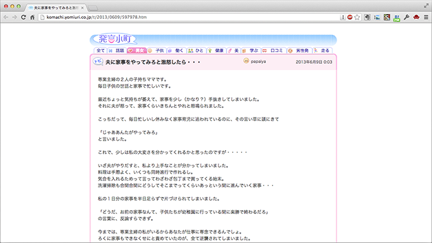The height and width of the screenshot is (243, 432).
Task: Click the quoted line 「じゃああんたがやってみろ」
Action: [128, 133]
